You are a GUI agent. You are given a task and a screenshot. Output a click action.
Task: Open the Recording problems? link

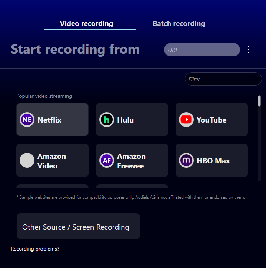pos(35,249)
